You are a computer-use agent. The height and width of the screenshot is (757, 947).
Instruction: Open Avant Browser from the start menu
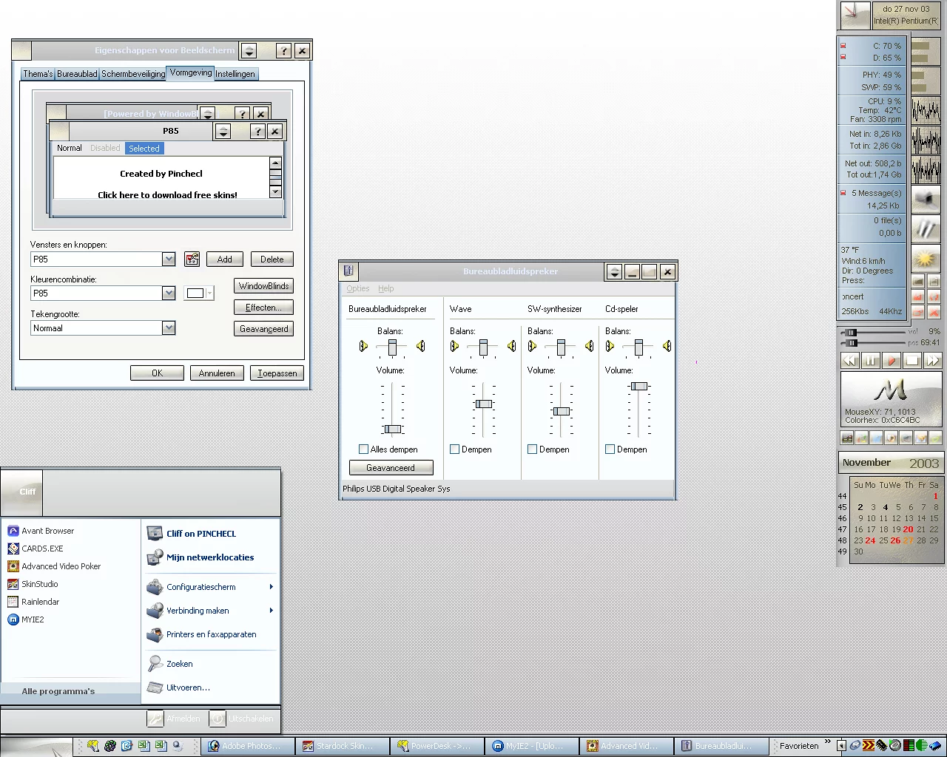pyautogui.click(x=47, y=531)
